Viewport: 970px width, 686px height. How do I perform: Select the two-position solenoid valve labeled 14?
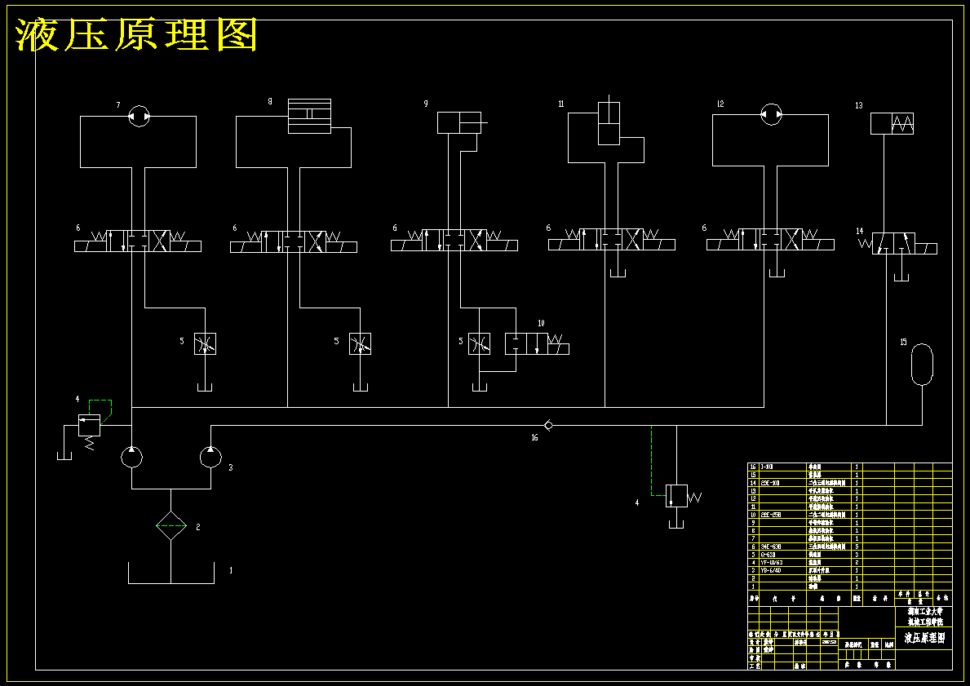point(898,243)
